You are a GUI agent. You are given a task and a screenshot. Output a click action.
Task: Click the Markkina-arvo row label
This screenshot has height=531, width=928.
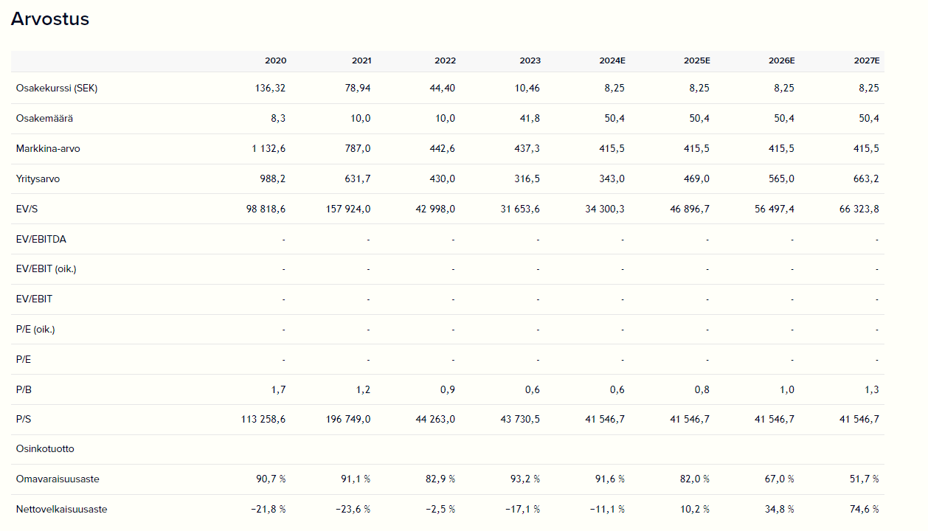point(48,148)
